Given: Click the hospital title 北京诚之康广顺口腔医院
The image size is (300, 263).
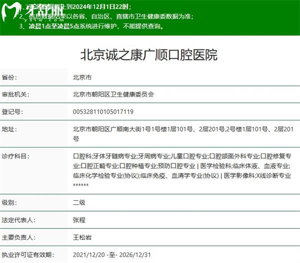Looking at the screenshot, I should pos(149,54).
